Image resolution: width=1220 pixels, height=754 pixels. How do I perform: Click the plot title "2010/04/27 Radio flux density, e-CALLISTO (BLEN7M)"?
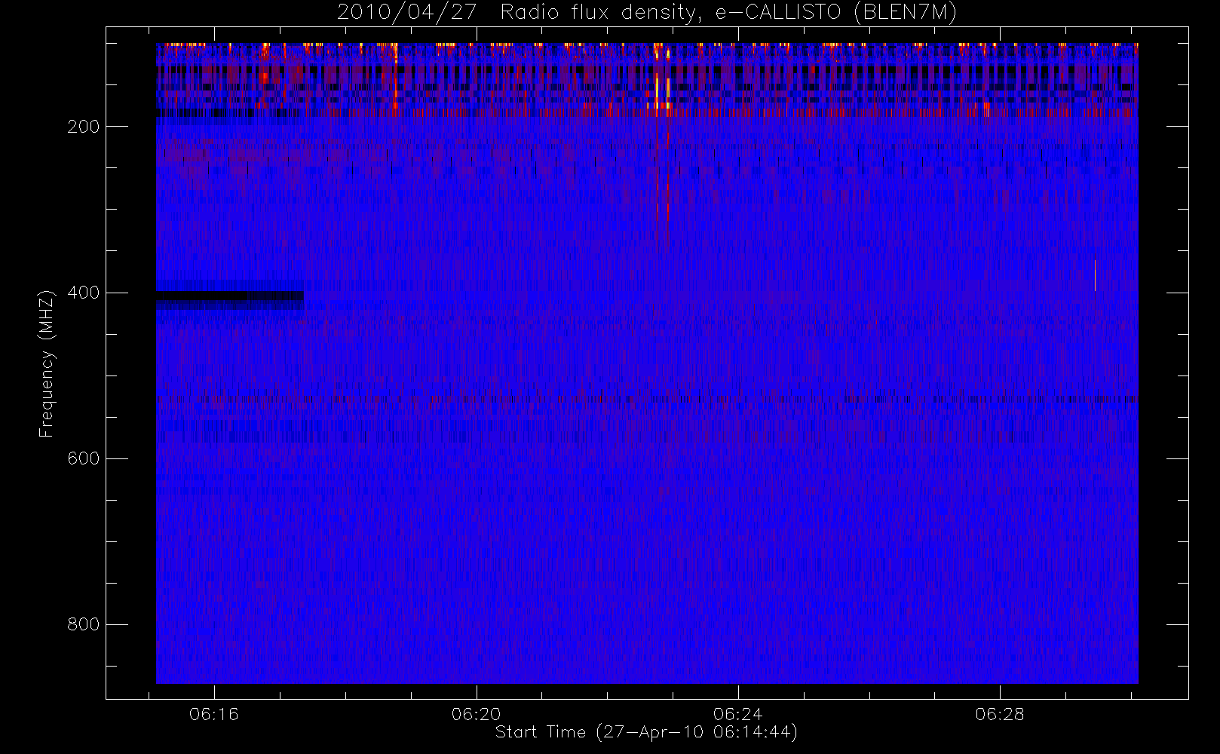point(647,12)
